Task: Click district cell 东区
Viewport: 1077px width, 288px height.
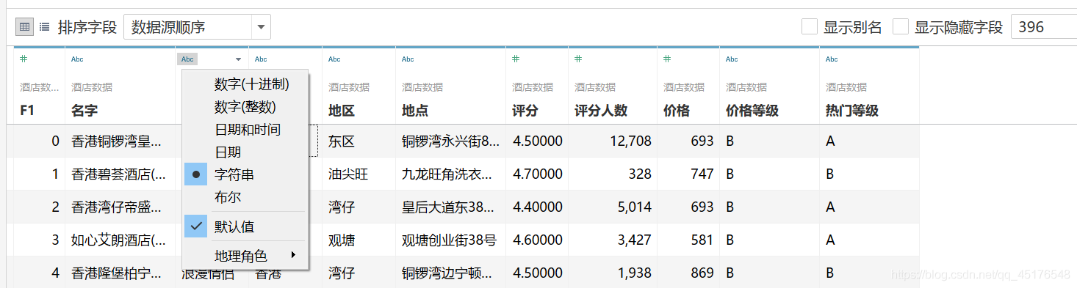Action: 359,141
